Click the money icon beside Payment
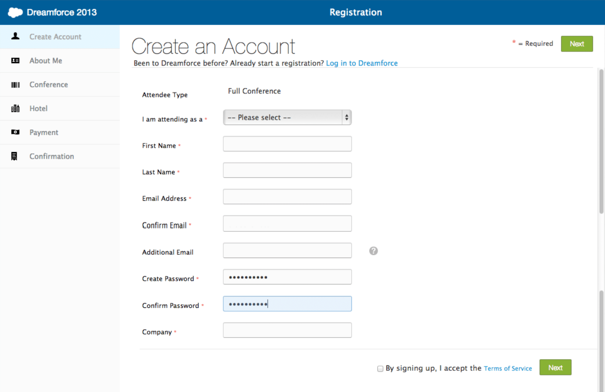 coord(15,132)
